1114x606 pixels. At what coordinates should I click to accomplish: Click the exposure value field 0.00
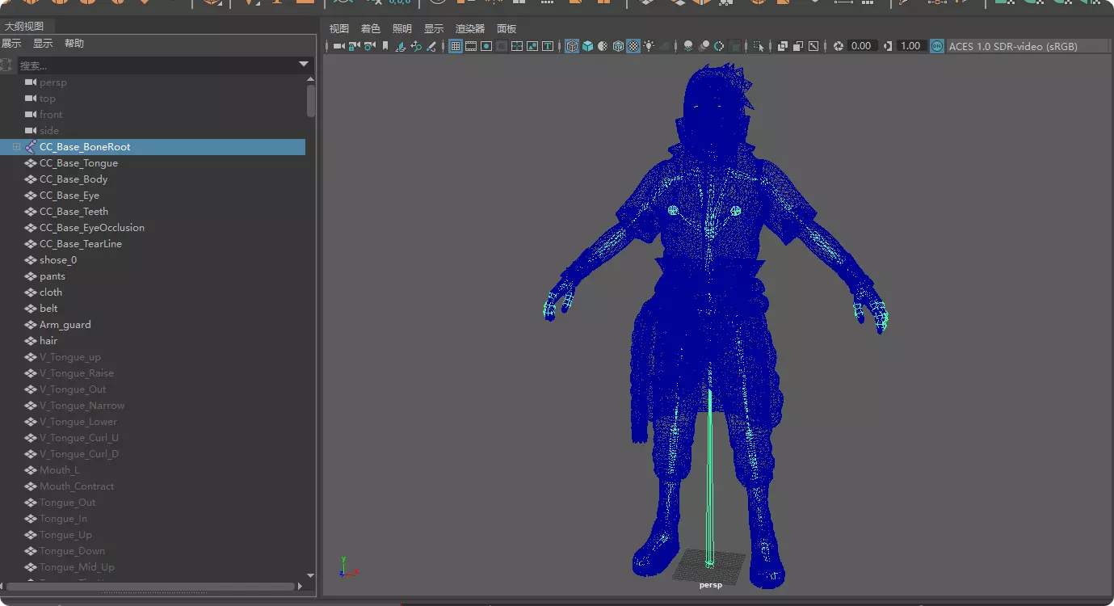coord(861,46)
